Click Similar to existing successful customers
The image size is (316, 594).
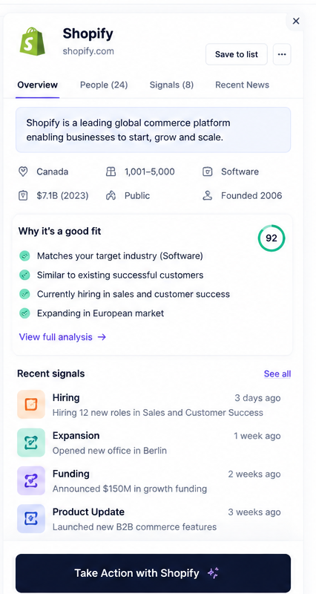120,275
